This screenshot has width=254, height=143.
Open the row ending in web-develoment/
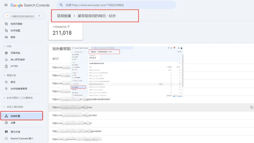click(151, 99)
